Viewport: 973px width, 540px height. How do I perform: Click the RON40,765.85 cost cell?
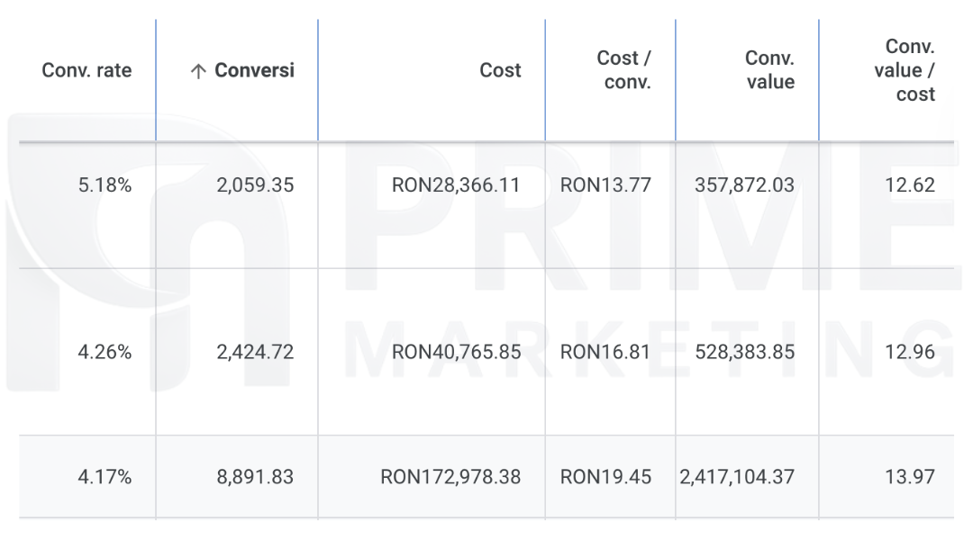(456, 352)
